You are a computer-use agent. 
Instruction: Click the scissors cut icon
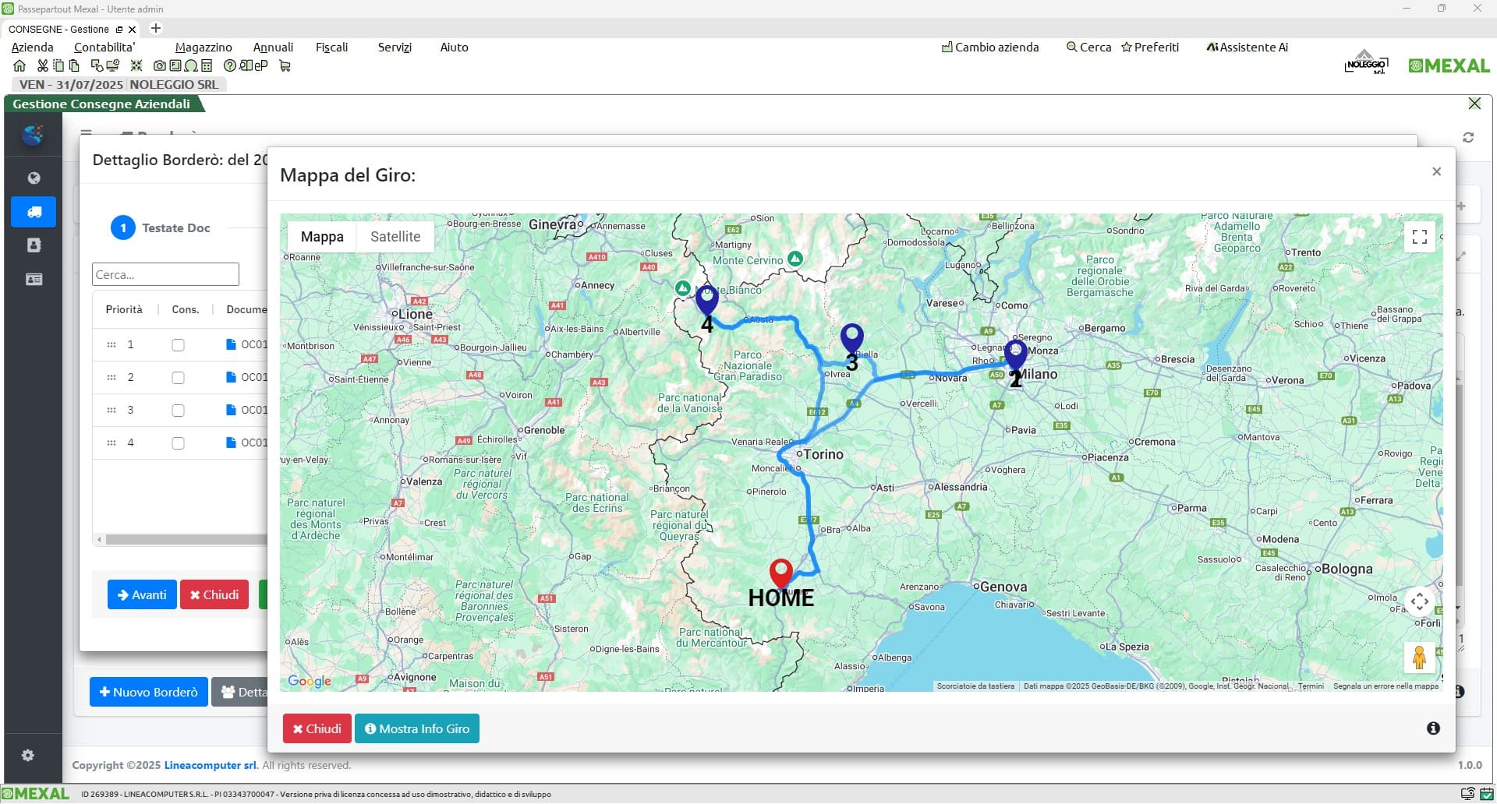tap(43, 66)
